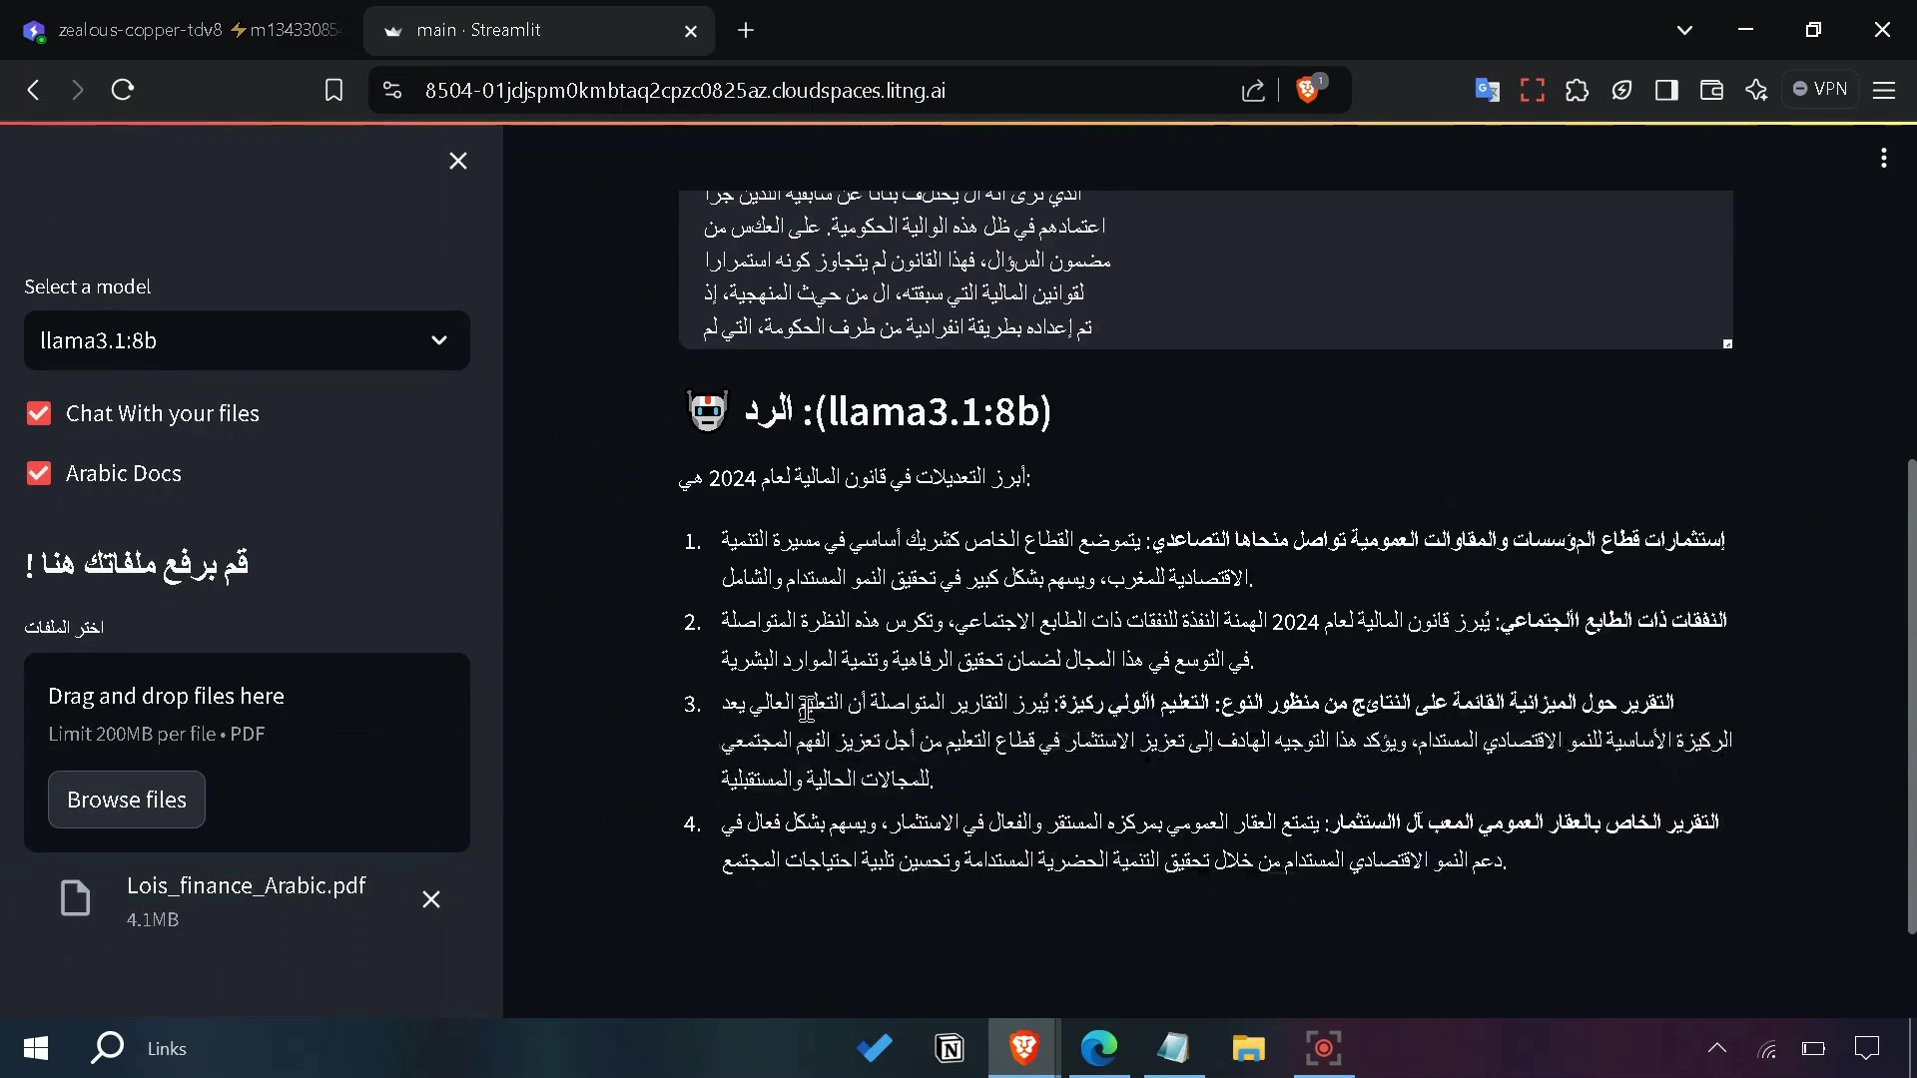The width and height of the screenshot is (1917, 1078).
Task: Reload the page with the refresh icon
Action: (x=123, y=90)
